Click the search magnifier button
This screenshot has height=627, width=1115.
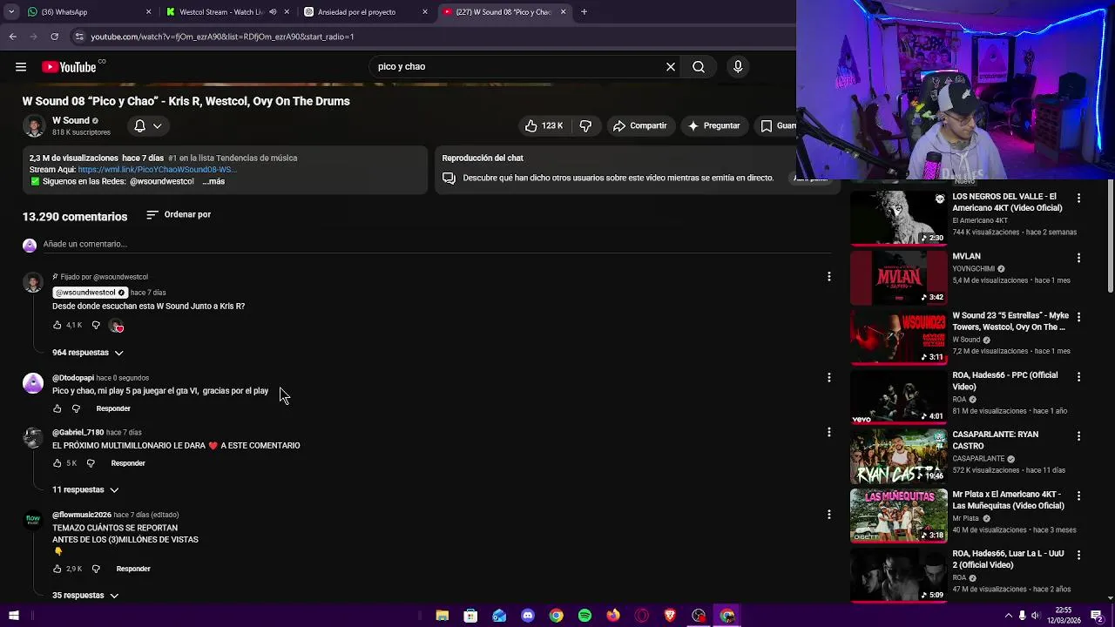coord(699,66)
